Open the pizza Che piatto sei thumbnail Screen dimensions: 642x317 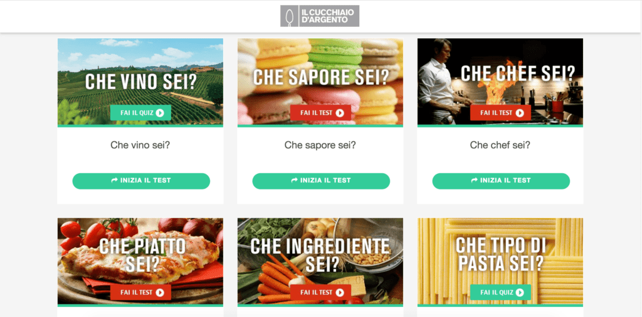click(140, 261)
